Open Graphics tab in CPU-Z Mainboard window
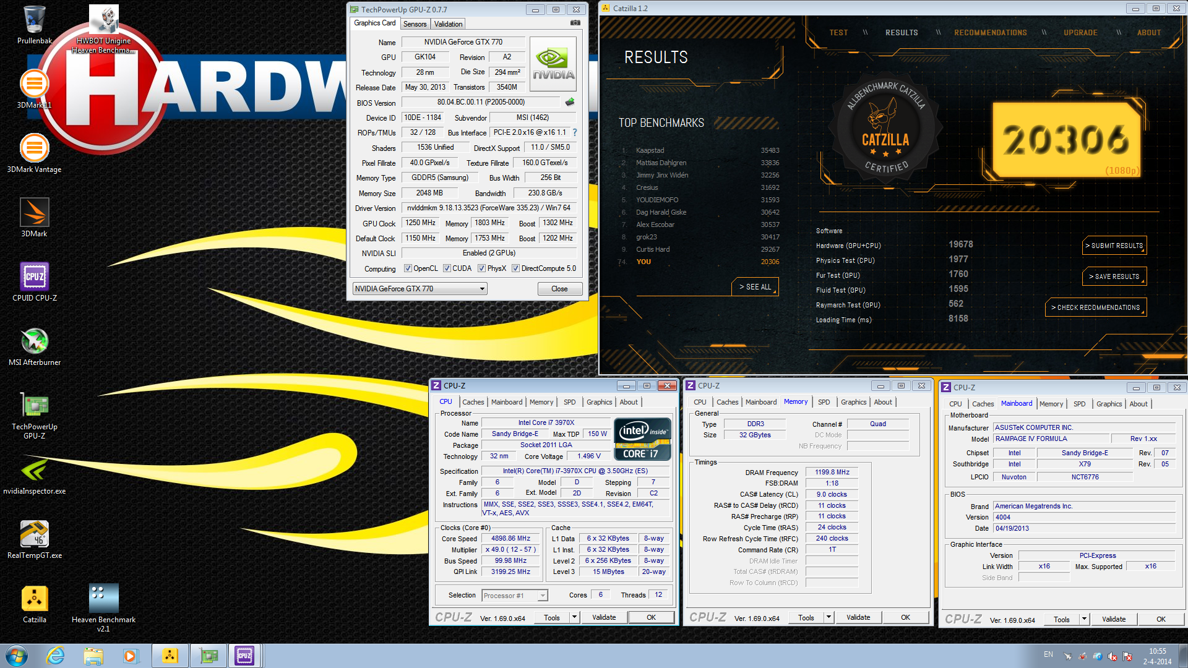 (x=1109, y=404)
